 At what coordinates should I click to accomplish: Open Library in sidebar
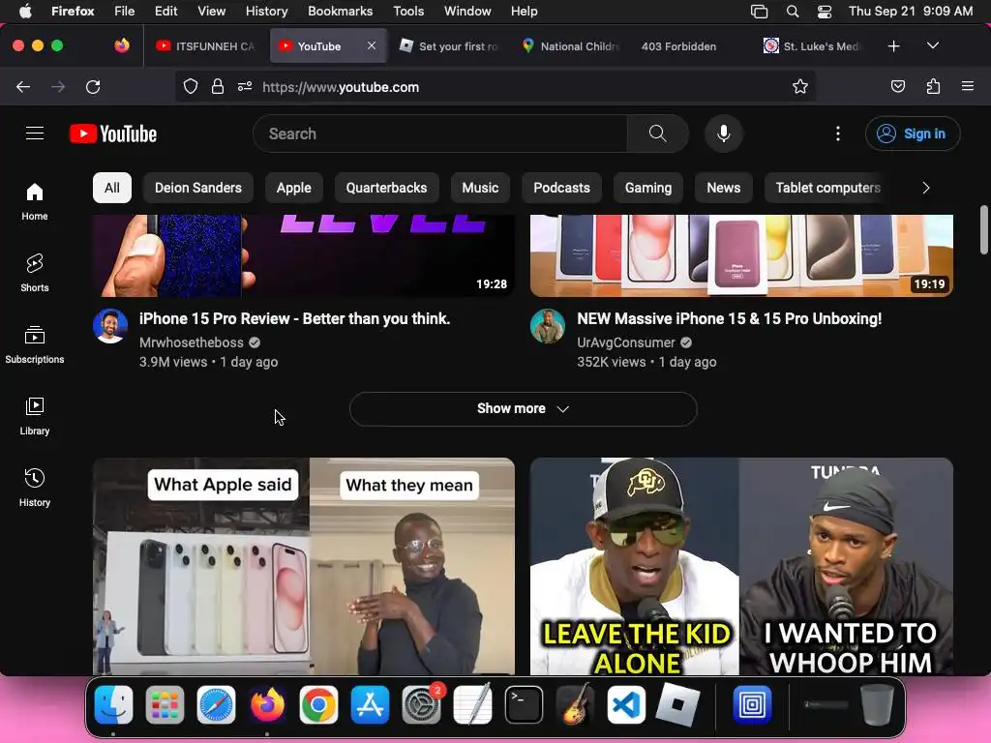35,416
